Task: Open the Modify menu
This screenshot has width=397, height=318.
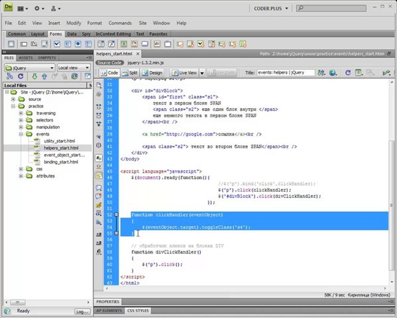Action: (x=74, y=23)
